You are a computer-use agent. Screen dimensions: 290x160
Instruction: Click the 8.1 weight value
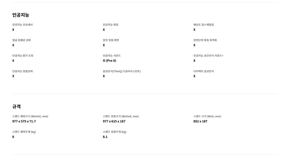tap(105, 137)
